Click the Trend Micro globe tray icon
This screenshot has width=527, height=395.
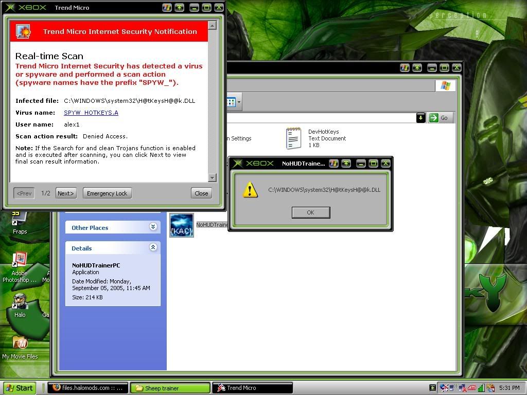point(444,388)
